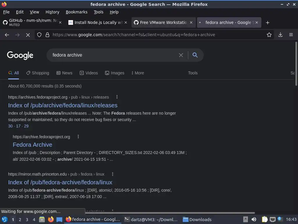Open a new tab with the plus button
The image size is (298, 224).
267,23
